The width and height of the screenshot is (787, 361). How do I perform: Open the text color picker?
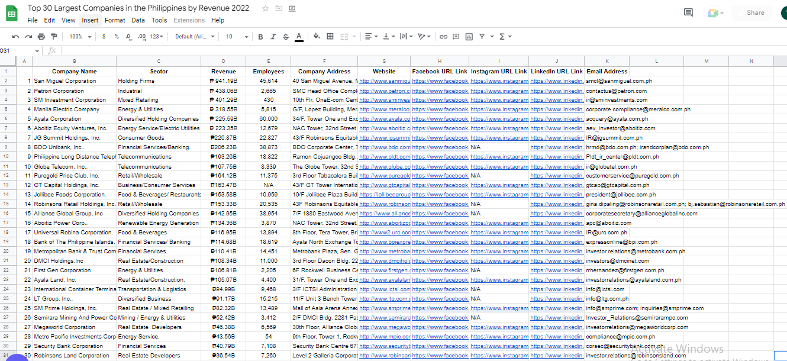point(299,37)
